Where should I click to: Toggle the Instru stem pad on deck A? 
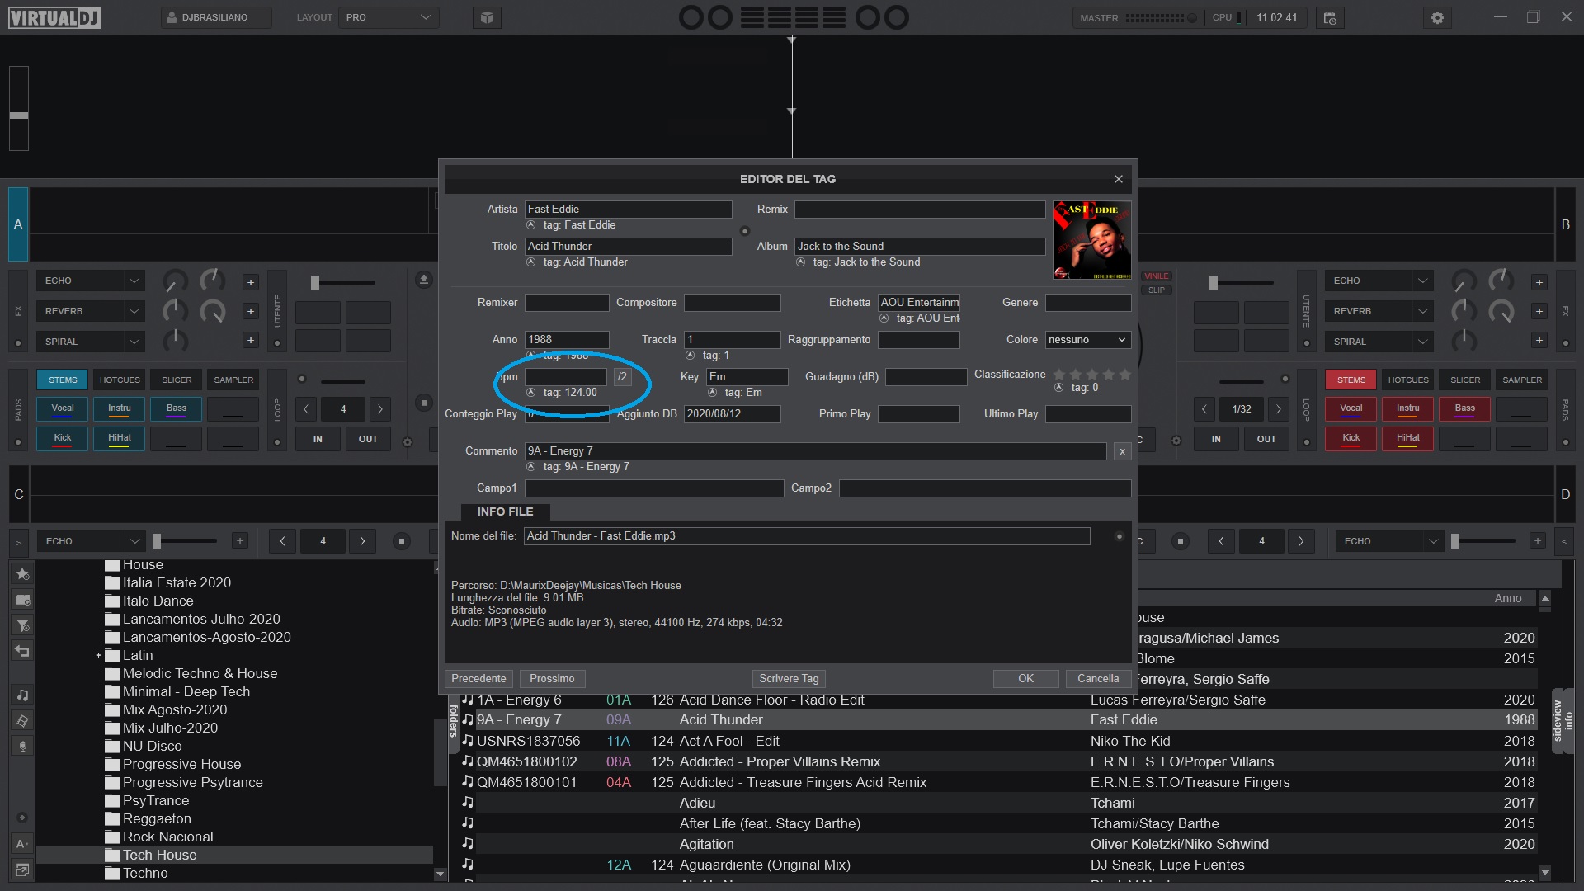click(120, 409)
